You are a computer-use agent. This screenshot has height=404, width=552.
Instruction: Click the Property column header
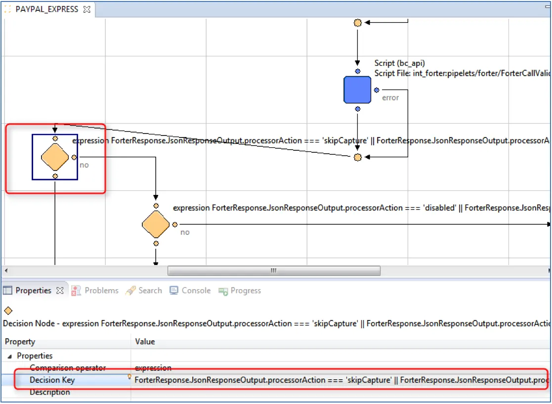[x=66, y=342]
